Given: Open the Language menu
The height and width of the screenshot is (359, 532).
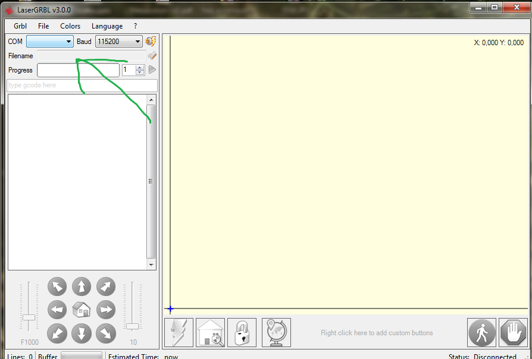Looking at the screenshot, I should tap(107, 26).
